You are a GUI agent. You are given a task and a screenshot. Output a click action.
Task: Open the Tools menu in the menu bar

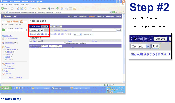click(x=23, y=4)
